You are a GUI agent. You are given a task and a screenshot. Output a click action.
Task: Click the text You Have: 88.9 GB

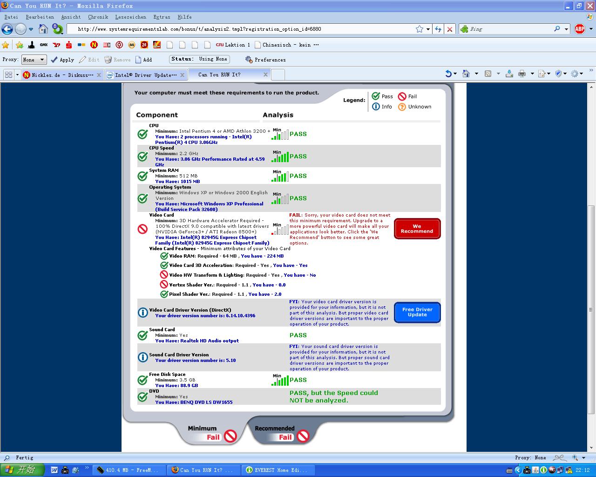pos(176,386)
